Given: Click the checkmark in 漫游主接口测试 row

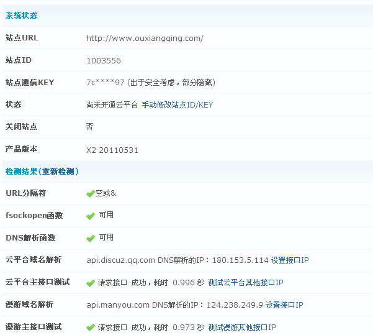Looking at the screenshot, I should 91,328.
